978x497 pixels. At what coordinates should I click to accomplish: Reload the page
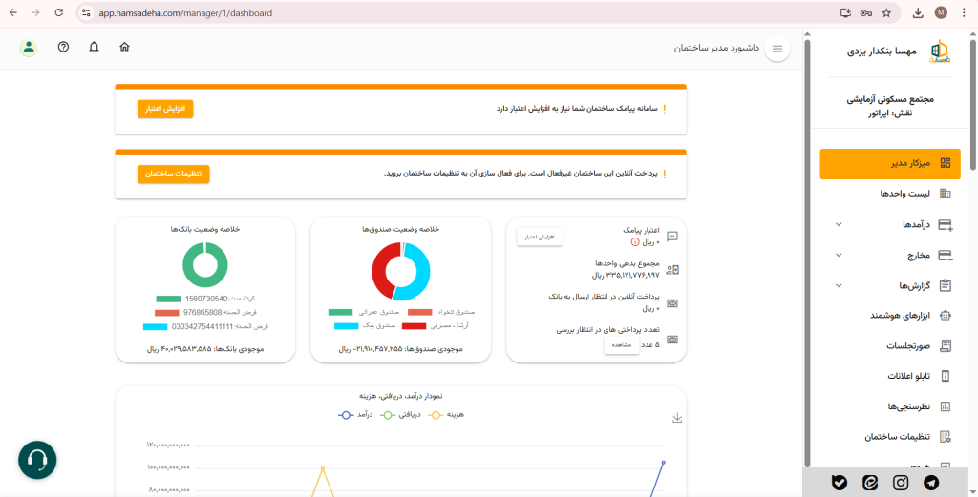(x=58, y=12)
